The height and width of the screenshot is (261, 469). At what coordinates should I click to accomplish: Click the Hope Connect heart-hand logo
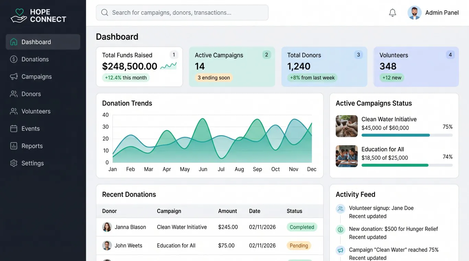click(19, 16)
